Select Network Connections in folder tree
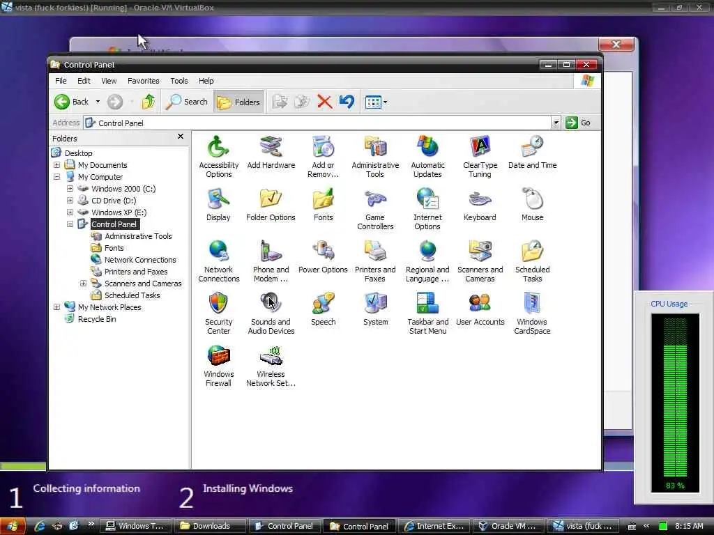Screen dimensions: 714x535 140,260
